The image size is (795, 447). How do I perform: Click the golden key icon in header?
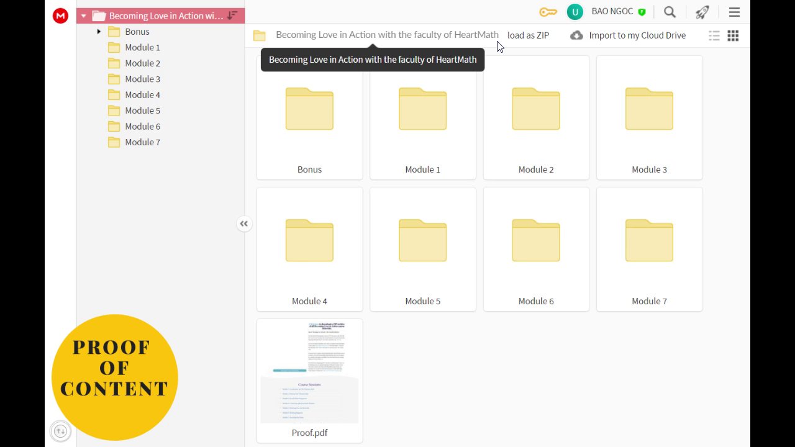click(x=548, y=12)
